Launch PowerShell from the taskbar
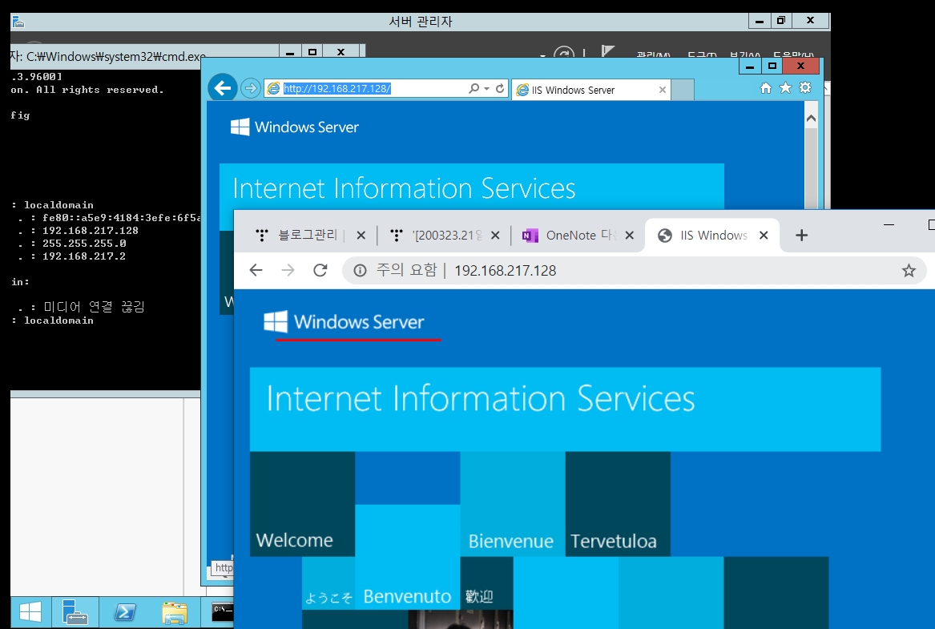Image resolution: width=935 pixels, height=629 pixels. pos(125,612)
